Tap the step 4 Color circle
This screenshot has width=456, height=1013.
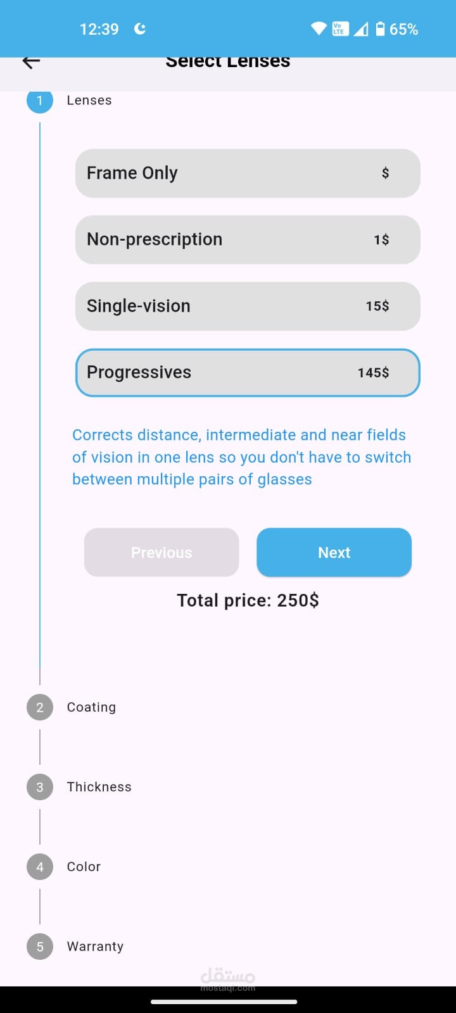pyautogui.click(x=40, y=867)
